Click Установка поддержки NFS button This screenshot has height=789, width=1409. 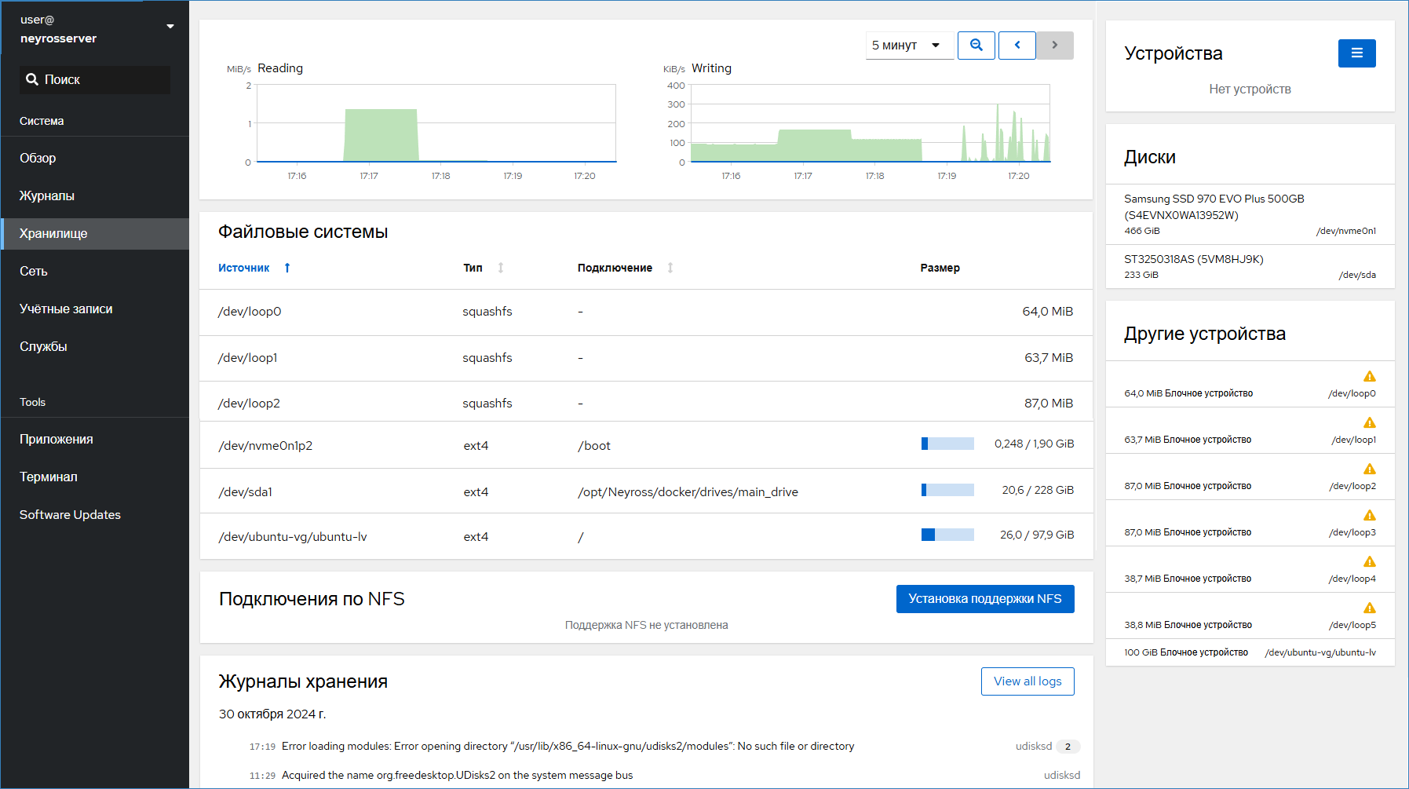tap(984, 599)
